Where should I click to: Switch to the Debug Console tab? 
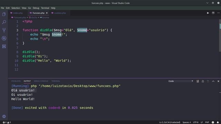(x=41, y=81)
